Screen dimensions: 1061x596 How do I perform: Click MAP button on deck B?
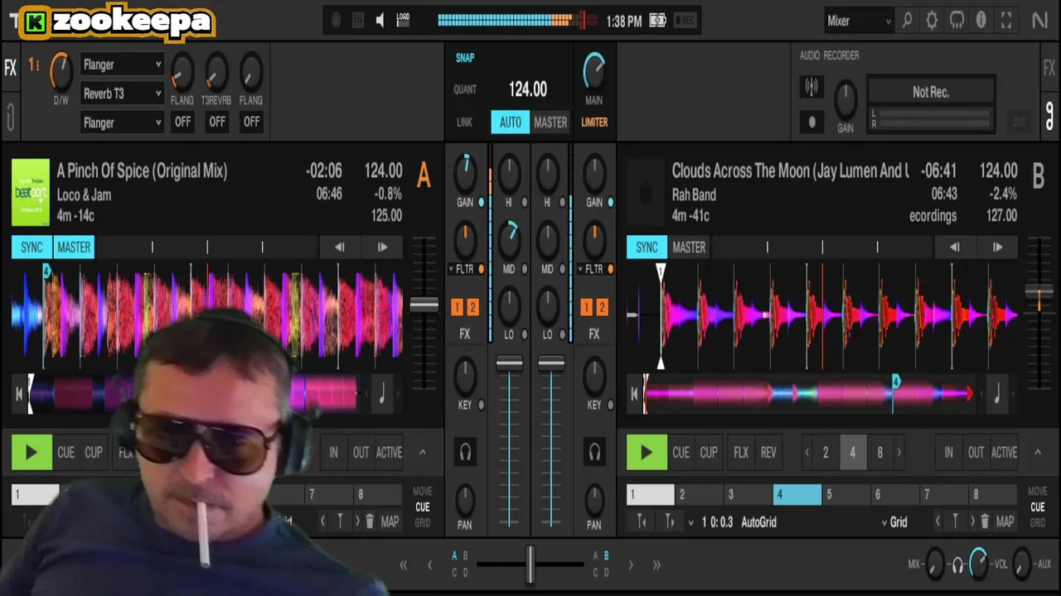click(x=1005, y=521)
